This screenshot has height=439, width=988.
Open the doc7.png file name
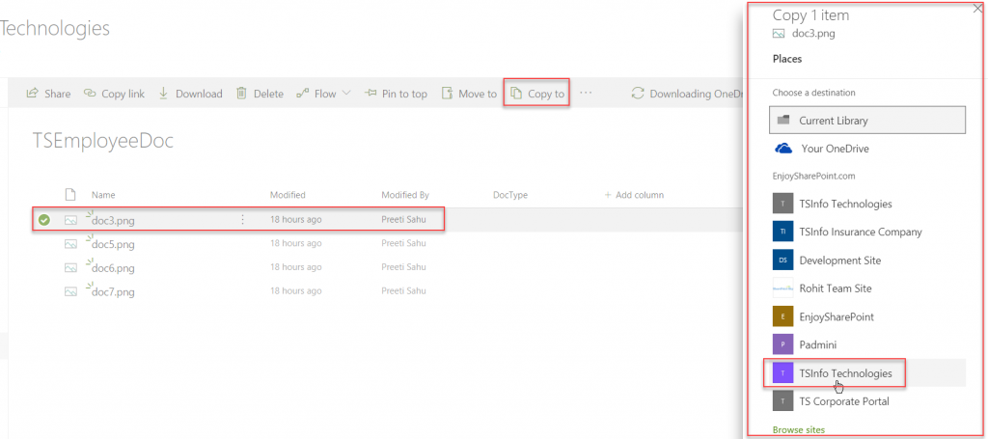coord(113,292)
